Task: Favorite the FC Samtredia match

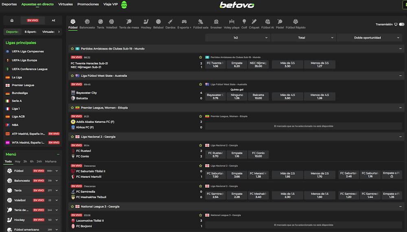Action: [200, 186]
